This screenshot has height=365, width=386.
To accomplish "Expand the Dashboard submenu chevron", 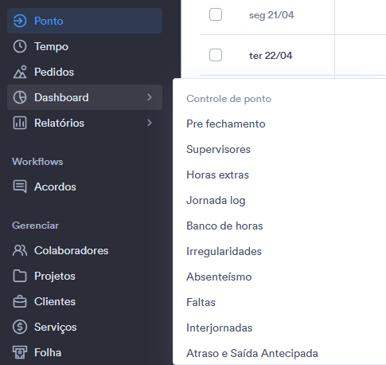I will [x=150, y=97].
